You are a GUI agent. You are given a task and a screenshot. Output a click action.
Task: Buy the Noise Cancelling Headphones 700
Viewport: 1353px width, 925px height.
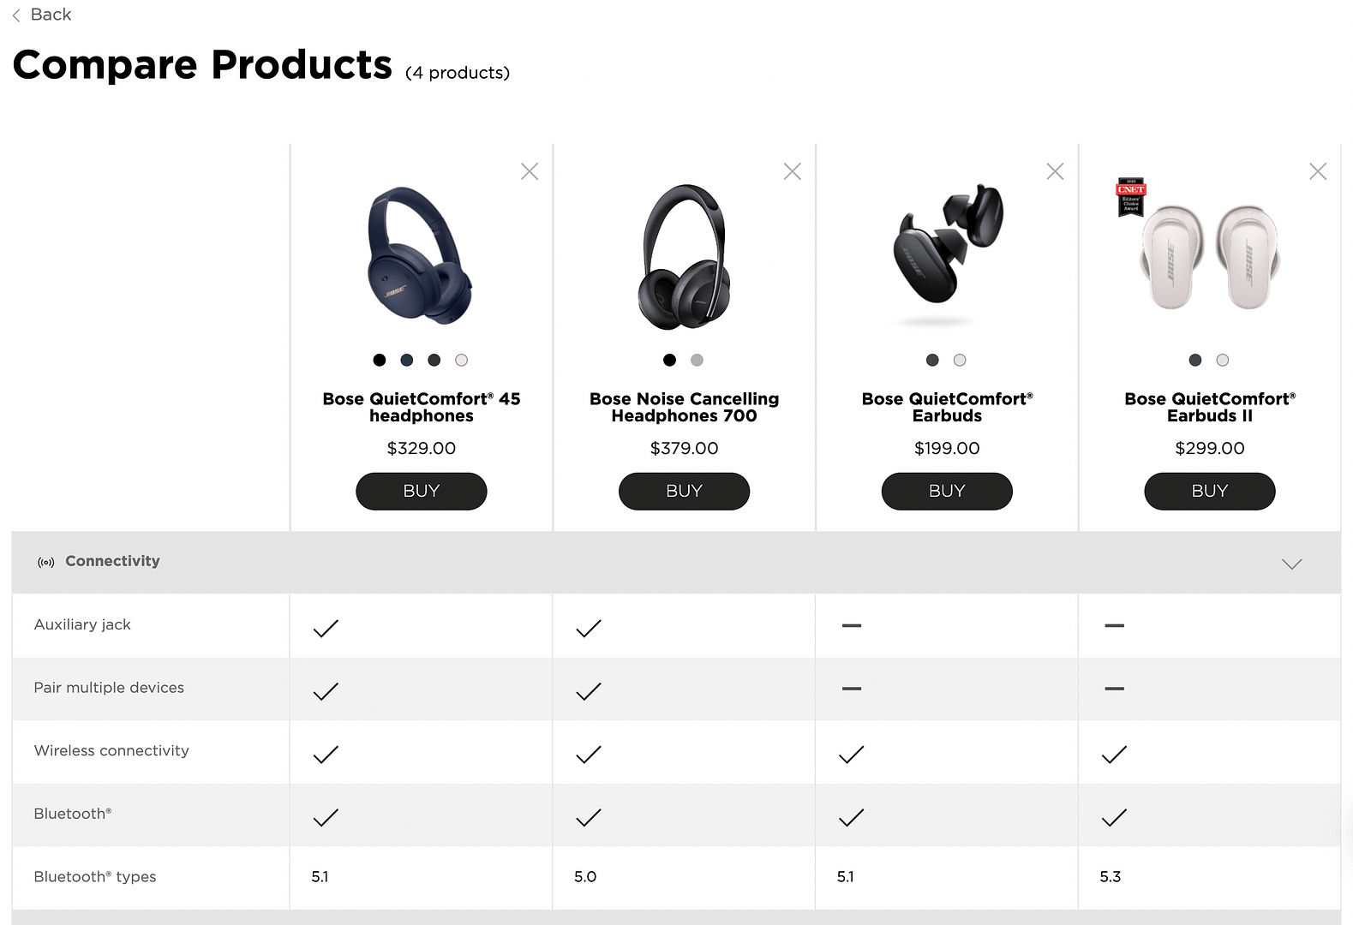point(684,492)
